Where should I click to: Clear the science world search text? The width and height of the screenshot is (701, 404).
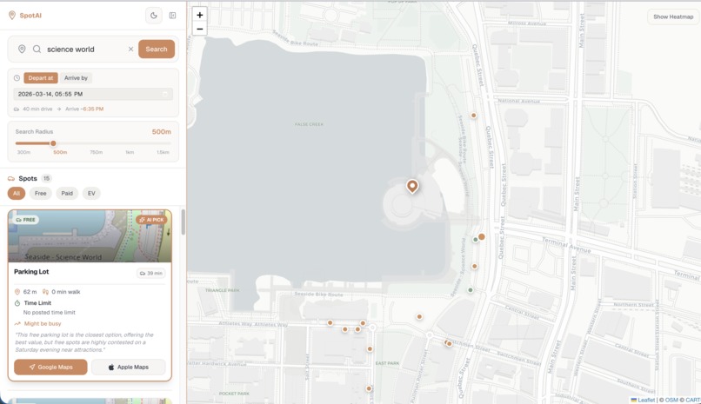pos(130,50)
